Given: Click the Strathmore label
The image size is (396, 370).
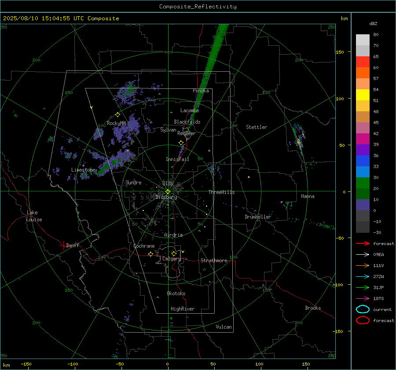Looking at the screenshot, I should point(214,260).
